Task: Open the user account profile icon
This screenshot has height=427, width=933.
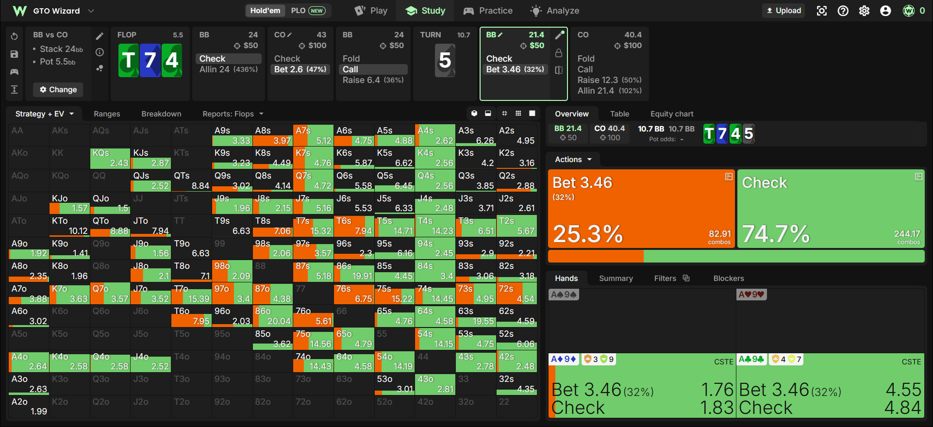Action: click(x=885, y=11)
